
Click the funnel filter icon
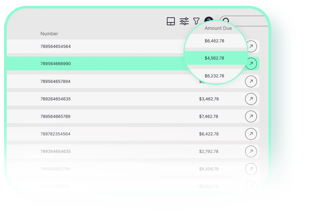(x=196, y=21)
